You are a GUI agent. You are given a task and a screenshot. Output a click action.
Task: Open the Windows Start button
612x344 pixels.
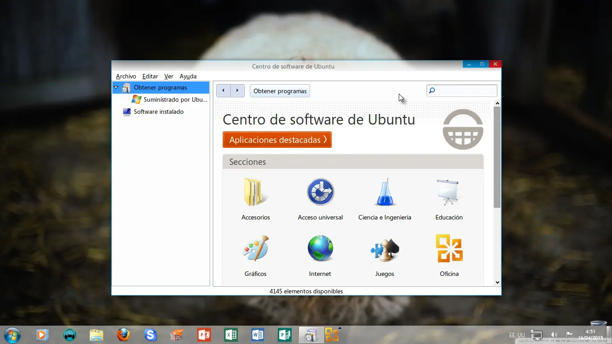coord(12,335)
